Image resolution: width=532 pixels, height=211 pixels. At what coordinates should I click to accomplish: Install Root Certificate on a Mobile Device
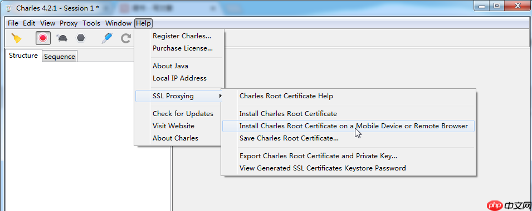click(x=349, y=126)
